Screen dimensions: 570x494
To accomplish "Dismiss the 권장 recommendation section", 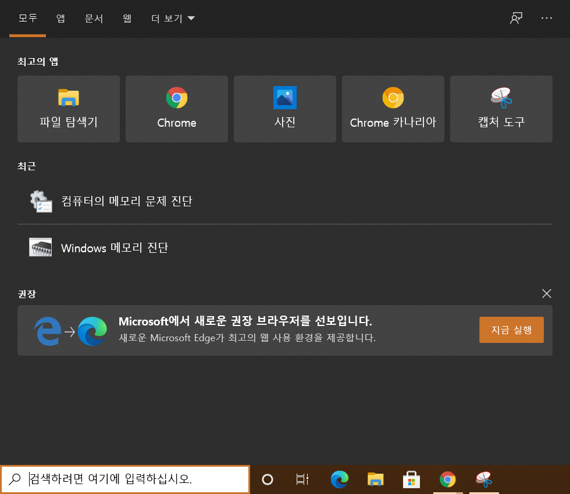I will (x=546, y=293).
